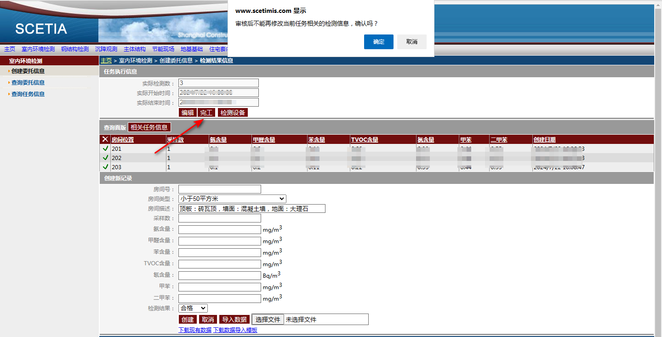The image size is (662, 337).
Task: Select 查询任务信息 in the sidebar
Action: (x=28, y=94)
